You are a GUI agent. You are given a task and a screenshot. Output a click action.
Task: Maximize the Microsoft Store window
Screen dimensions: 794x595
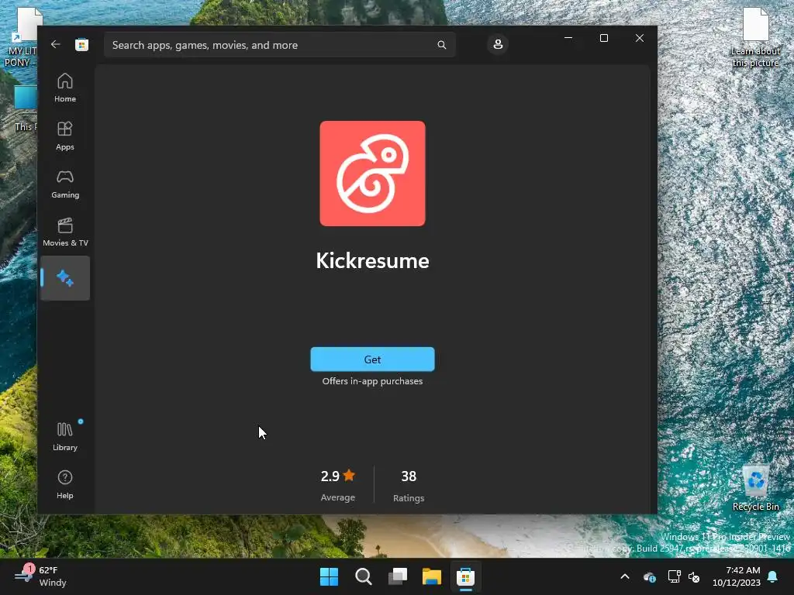pyautogui.click(x=603, y=38)
